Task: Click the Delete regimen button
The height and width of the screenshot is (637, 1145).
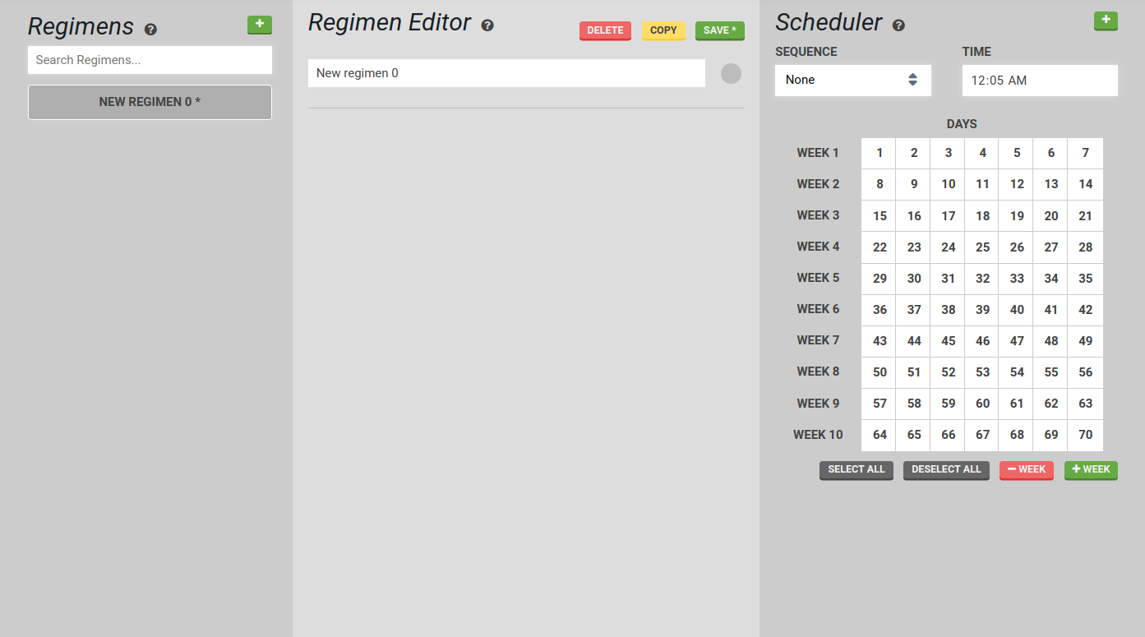Action: tap(605, 30)
